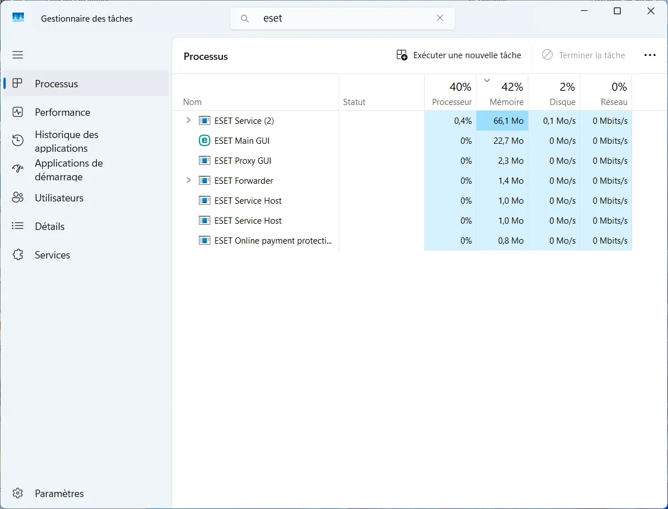The width and height of the screenshot is (668, 509).
Task: Click ESET Online payment protection icon
Action: click(x=205, y=240)
